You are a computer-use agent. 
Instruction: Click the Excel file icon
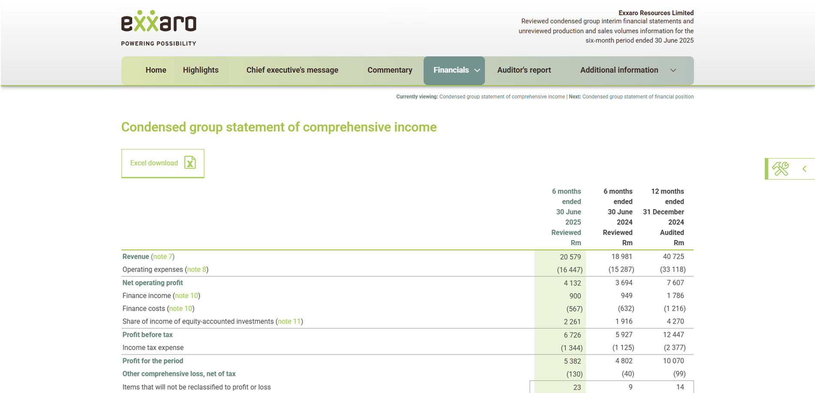190,163
